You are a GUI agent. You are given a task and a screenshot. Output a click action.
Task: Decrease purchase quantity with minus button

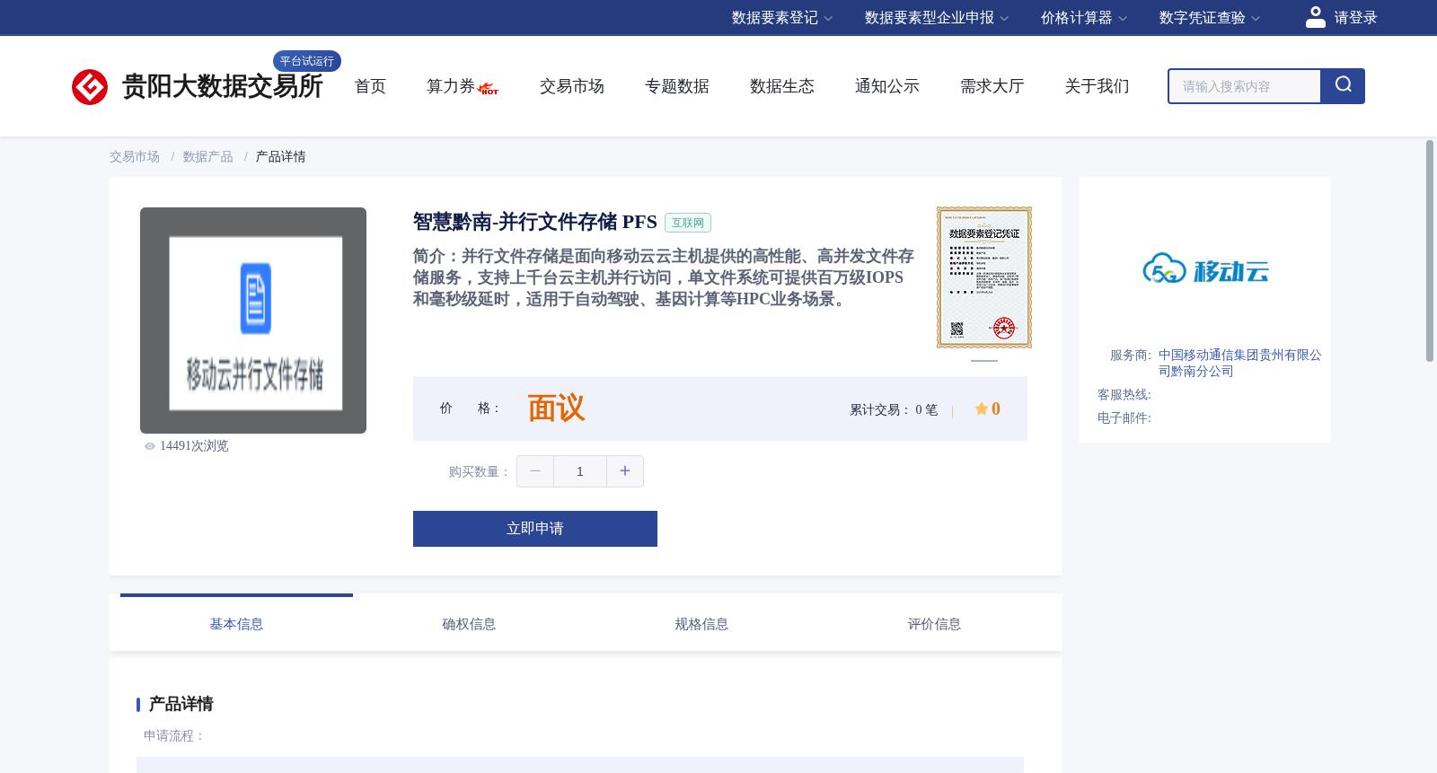(x=535, y=471)
